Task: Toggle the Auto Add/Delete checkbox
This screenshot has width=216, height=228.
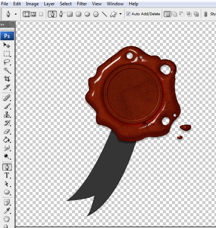Action: [x=128, y=14]
